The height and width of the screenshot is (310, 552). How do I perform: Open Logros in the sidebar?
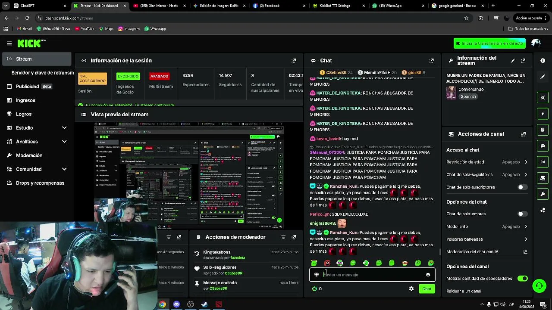37,114
